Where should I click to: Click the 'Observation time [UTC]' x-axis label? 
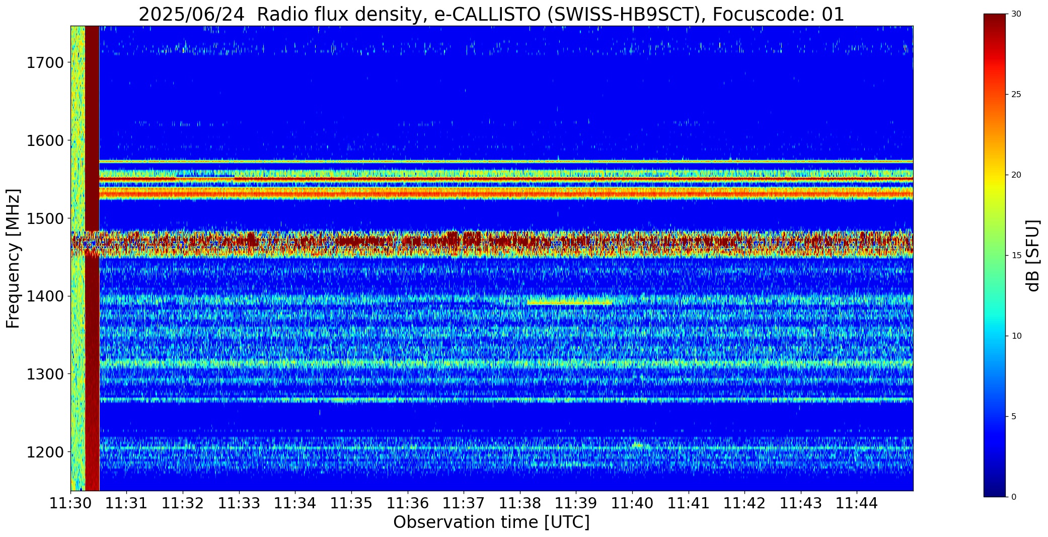tap(491, 522)
